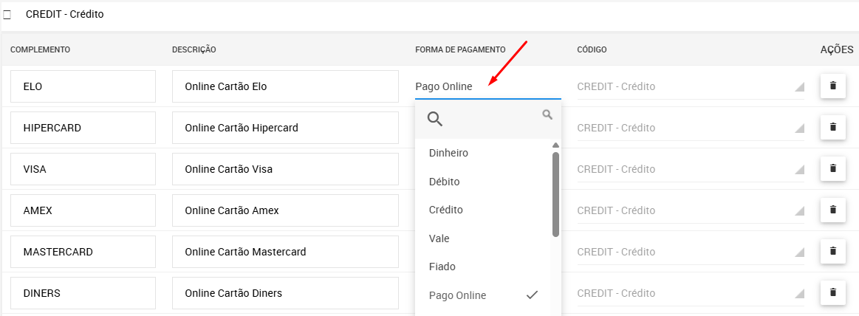This screenshot has height=316, width=859.
Task: Edit the Online Cartão Hipercard description field
Action: [285, 128]
